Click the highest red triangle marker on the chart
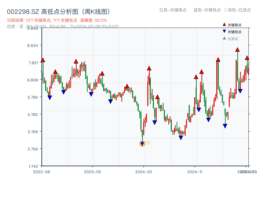The height and width of the screenshot is (207, 276). click(237, 50)
